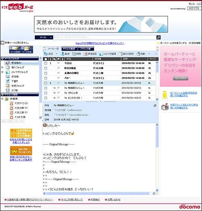Click the mail search input field

(x=105, y=37)
